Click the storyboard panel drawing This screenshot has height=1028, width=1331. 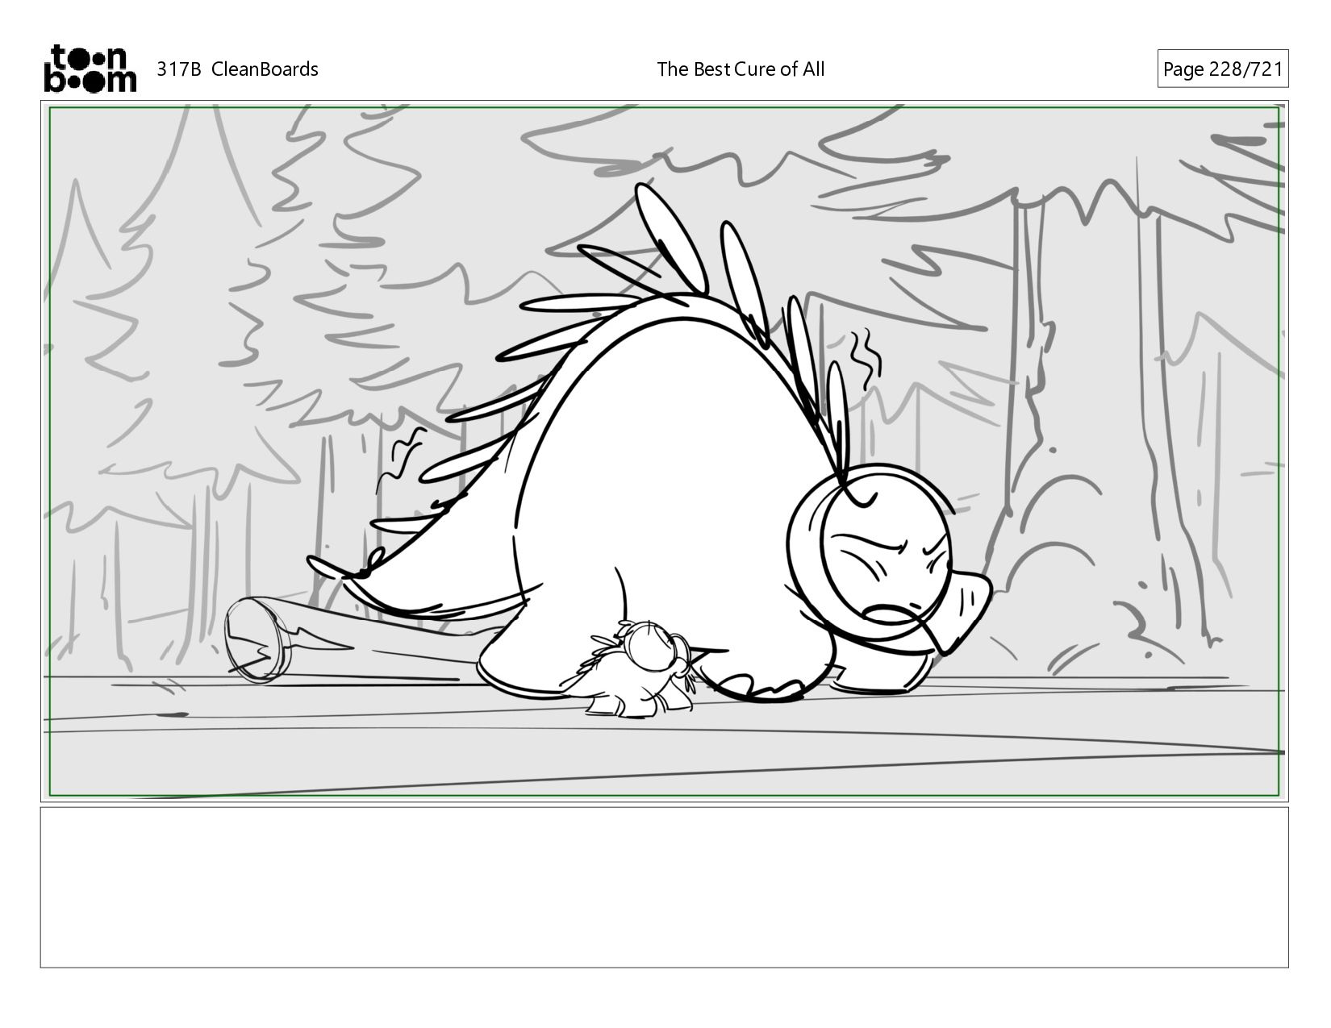tap(664, 451)
